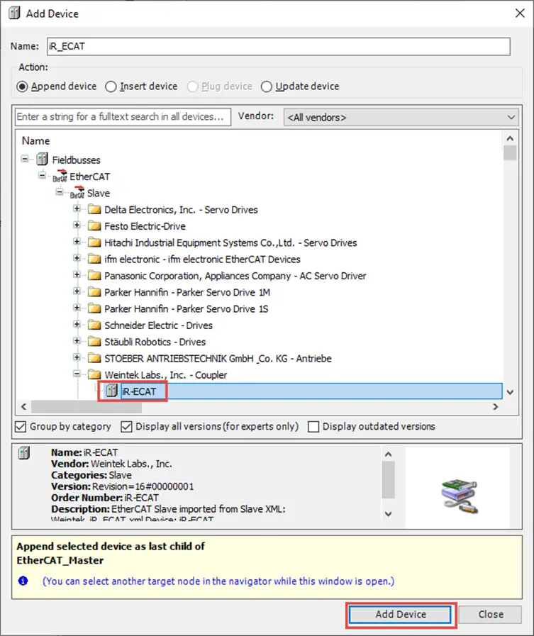Image resolution: width=534 pixels, height=636 pixels.
Task: Select Schneider Electric - Drives entry
Action: tap(158, 325)
